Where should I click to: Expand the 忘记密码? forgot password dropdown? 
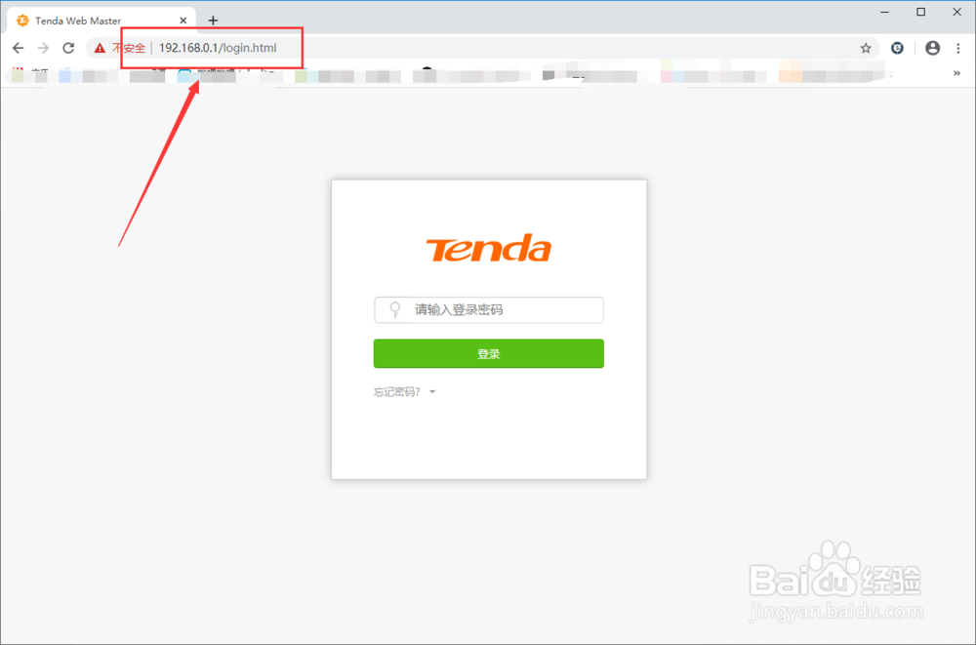coord(405,391)
